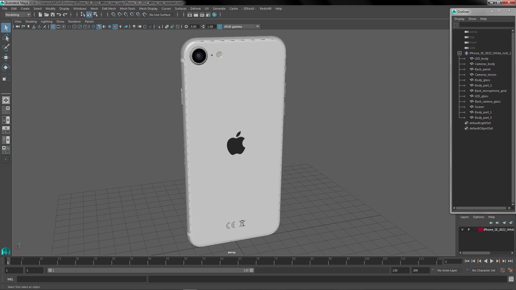Open Hypershade from status line
Image resolution: width=516 pixels, height=290 pixels.
214,15
